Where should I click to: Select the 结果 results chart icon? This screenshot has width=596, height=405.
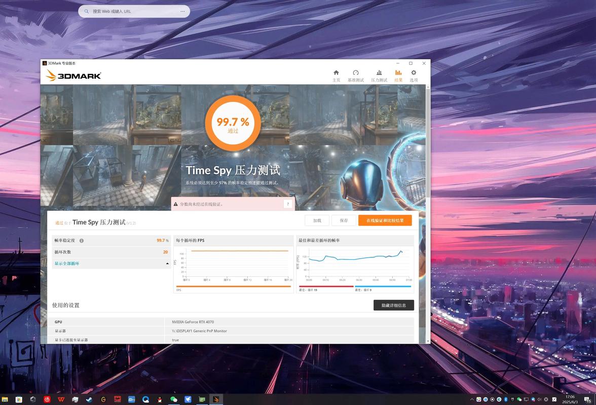click(398, 75)
